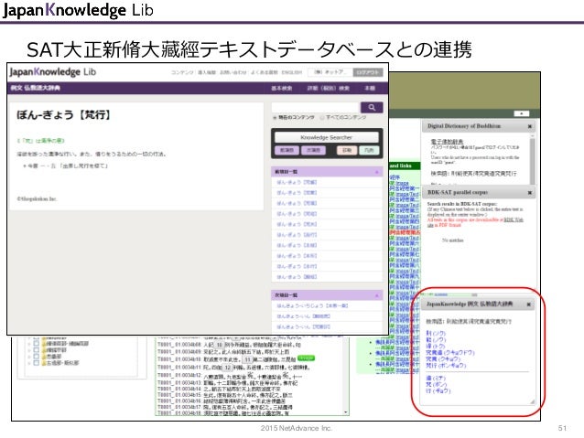584x438 pixels.
Task: Check the 悉曇部 checkbox
Action: [x=37, y=357]
